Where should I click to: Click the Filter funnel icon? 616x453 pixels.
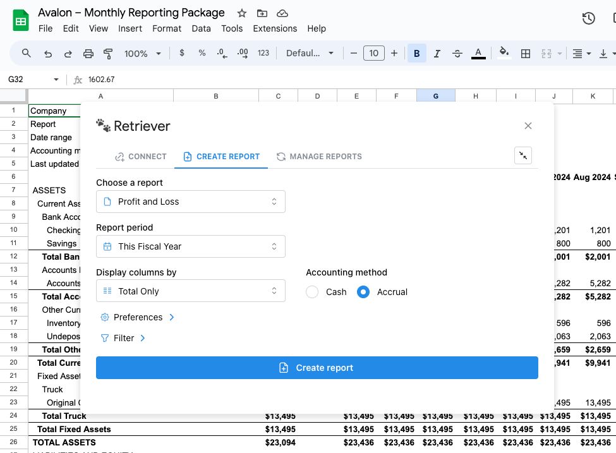pos(105,338)
